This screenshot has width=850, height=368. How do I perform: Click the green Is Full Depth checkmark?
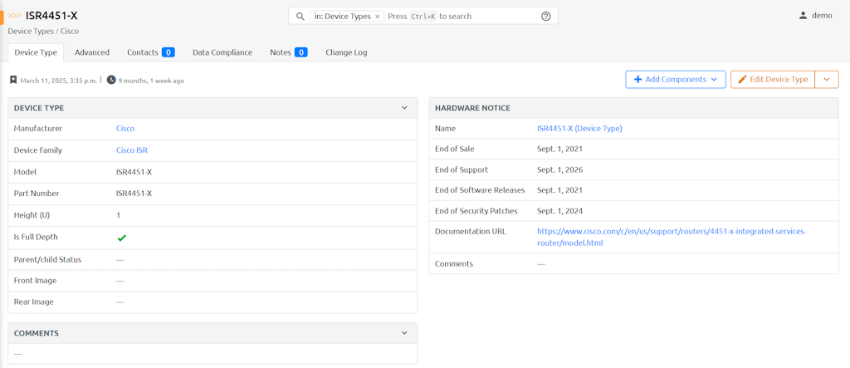coord(121,238)
